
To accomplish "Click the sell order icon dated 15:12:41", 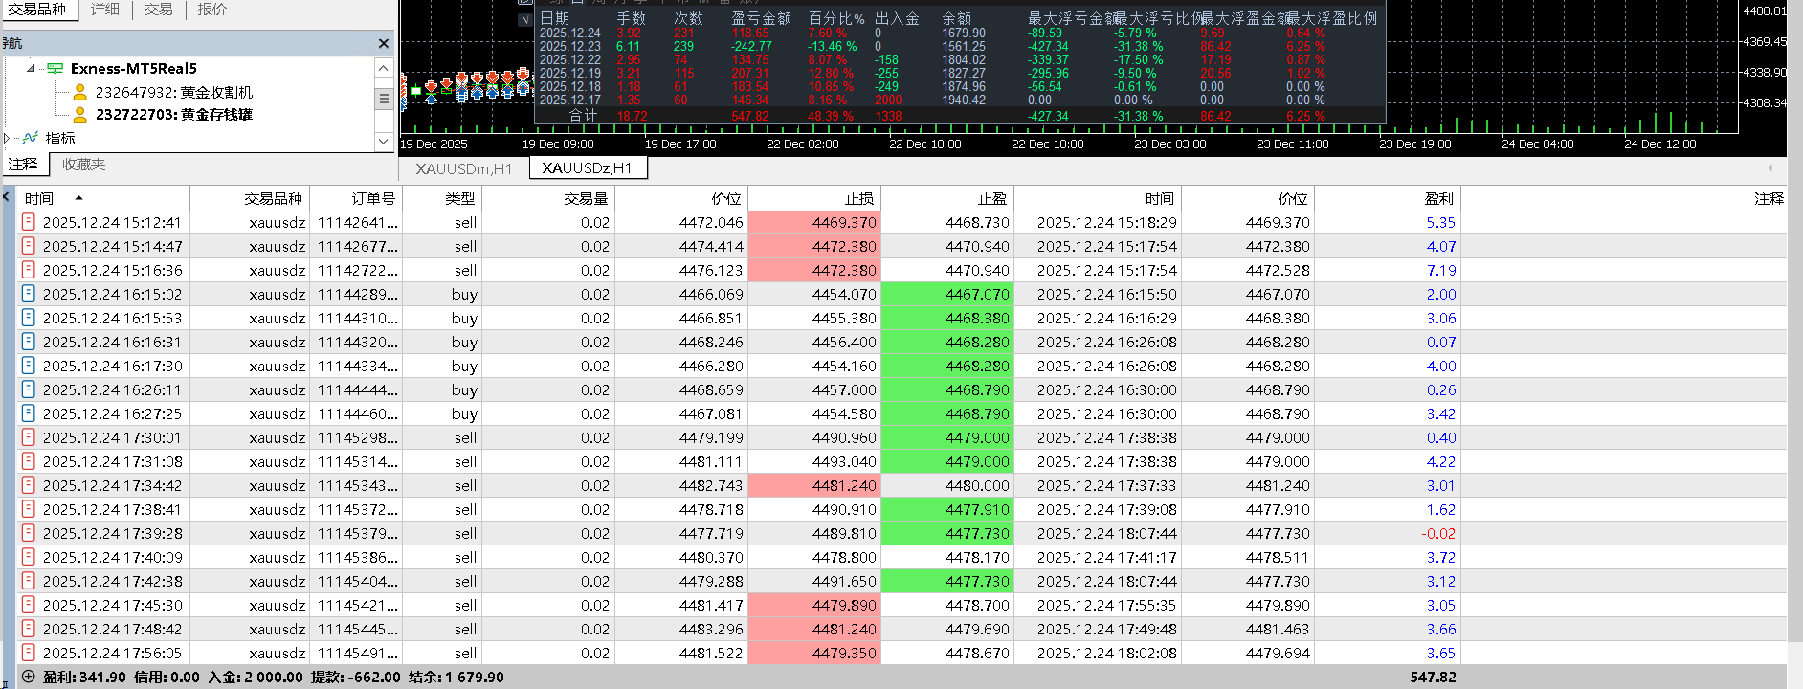I will point(28,222).
